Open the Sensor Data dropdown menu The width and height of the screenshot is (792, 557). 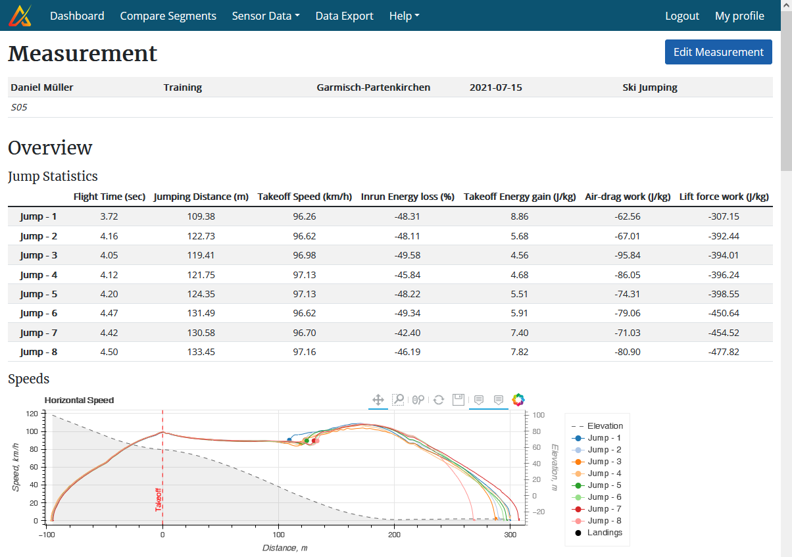click(266, 15)
